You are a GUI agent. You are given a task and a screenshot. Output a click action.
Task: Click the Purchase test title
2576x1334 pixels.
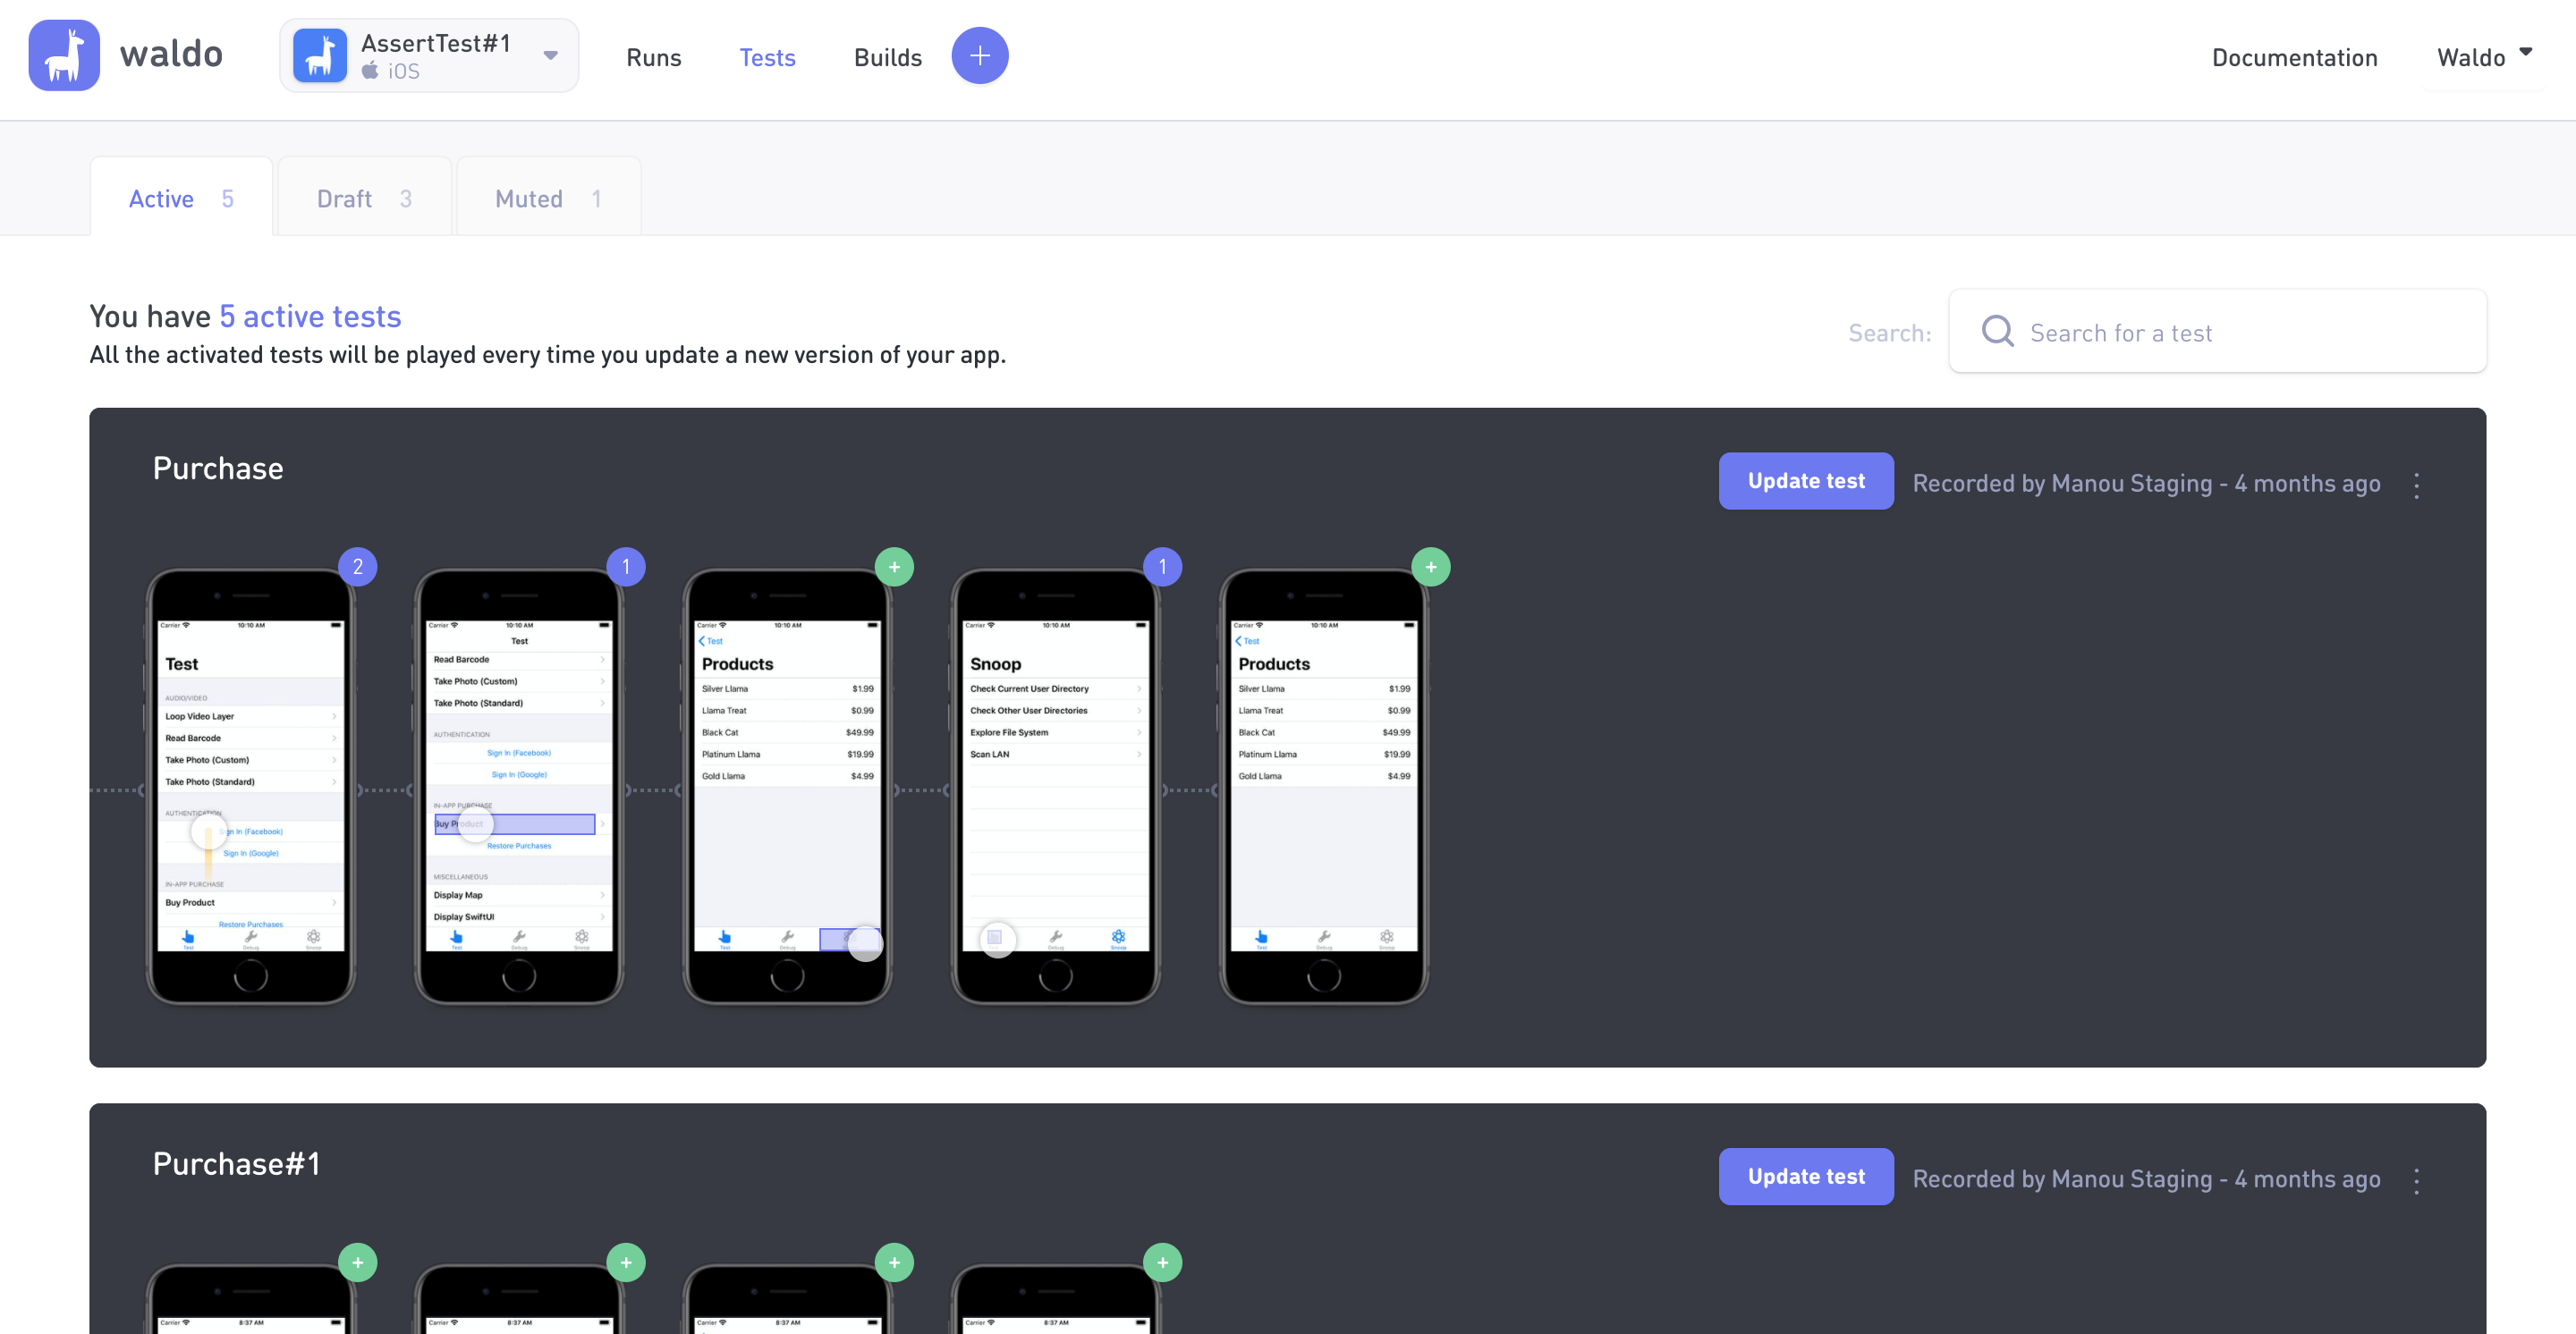[218, 468]
